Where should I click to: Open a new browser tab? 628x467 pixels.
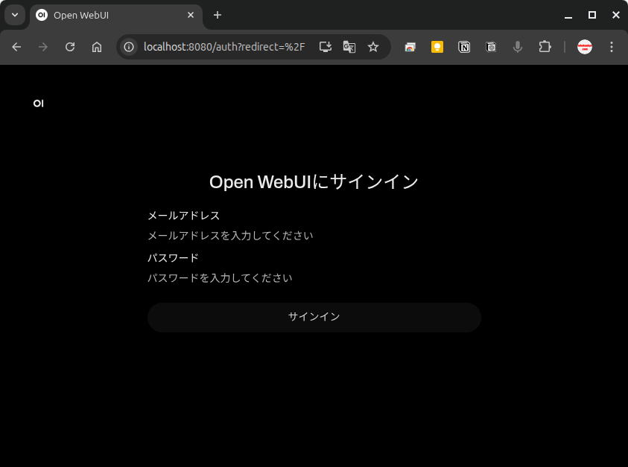click(218, 15)
